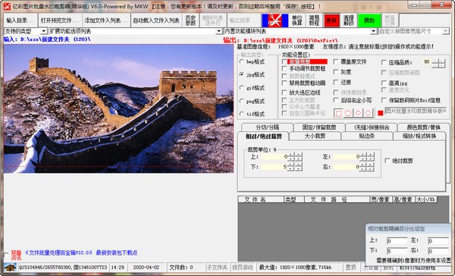Click stepper for 压缩品质 value 90

[438, 63]
